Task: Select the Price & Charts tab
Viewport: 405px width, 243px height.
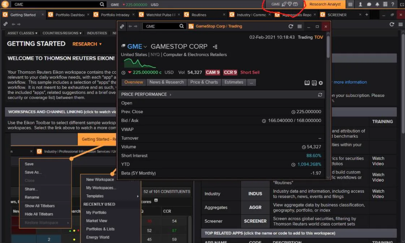Action: pyautogui.click(x=204, y=82)
